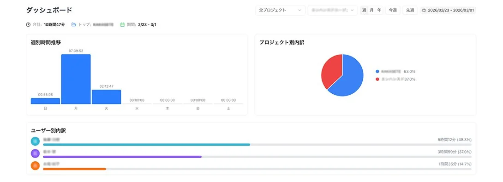The height and width of the screenshot is (182, 503).
Task: Click the ダッシュボード page title
Action: pyautogui.click(x=49, y=10)
